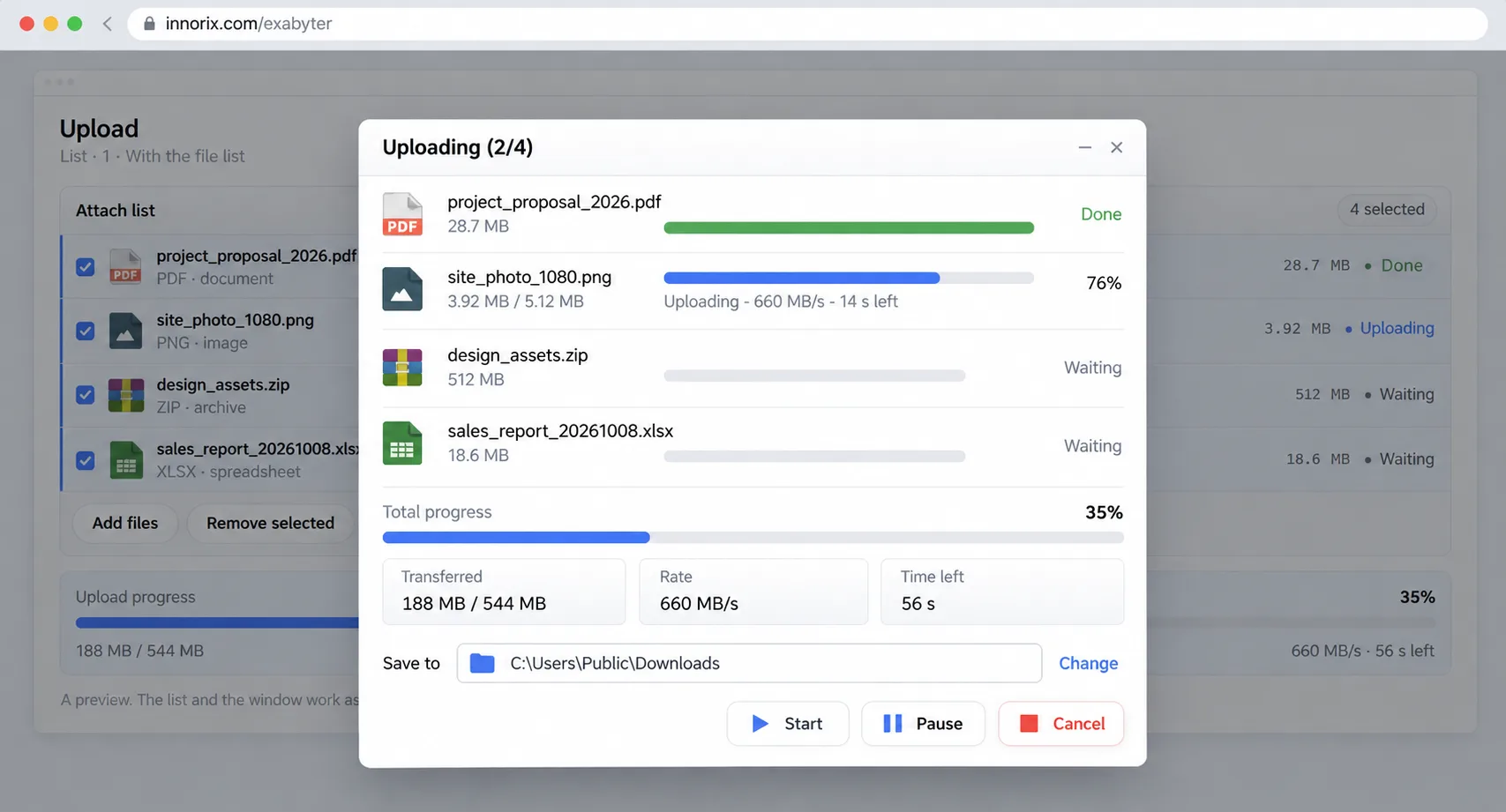Click the Time left 56 s card
The image size is (1506, 812).
pyautogui.click(x=1002, y=592)
